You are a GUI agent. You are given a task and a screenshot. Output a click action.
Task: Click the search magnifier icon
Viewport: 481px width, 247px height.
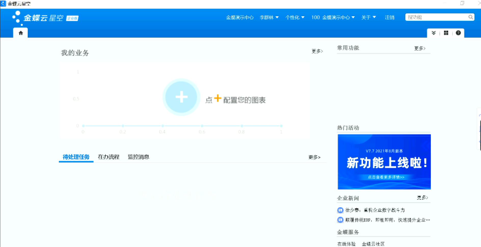[471, 17]
